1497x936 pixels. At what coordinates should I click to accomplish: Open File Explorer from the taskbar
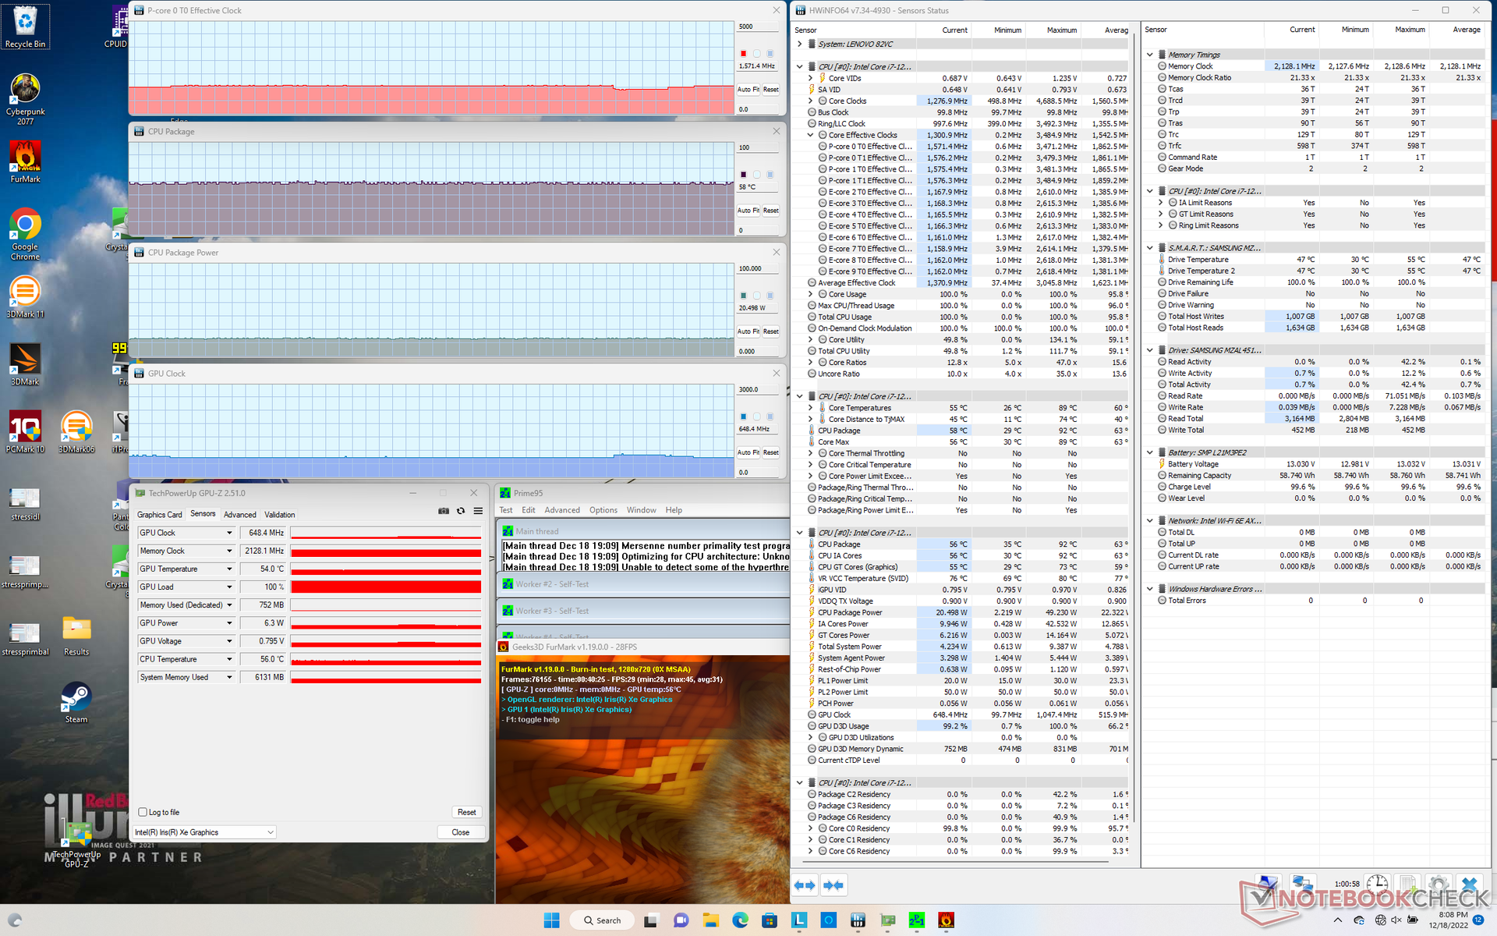click(x=710, y=920)
